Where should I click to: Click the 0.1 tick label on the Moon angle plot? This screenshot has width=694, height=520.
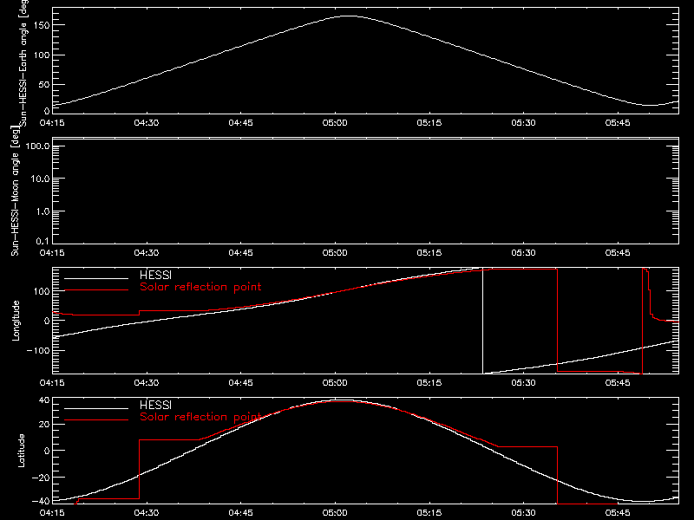pos(43,241)
